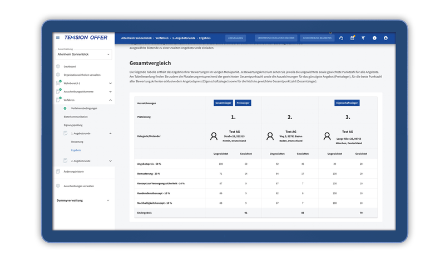Expand the Dummyverwaltung chevron
The width and height of the screenshot is (445, 269).
click(x=108, y=200)
